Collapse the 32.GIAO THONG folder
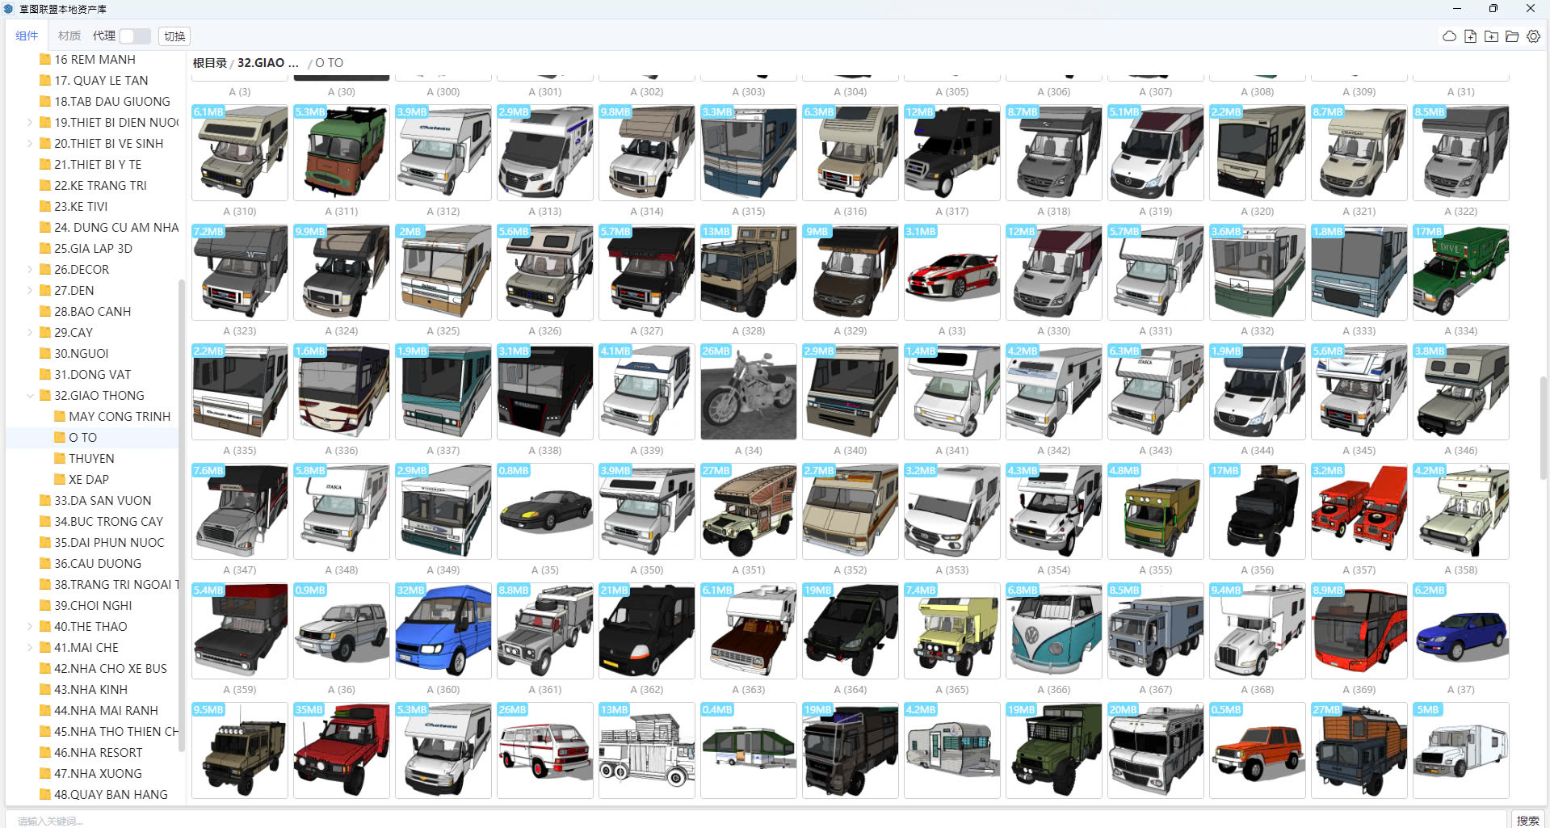The image size is (1550, 828). (x=31, y=396)
